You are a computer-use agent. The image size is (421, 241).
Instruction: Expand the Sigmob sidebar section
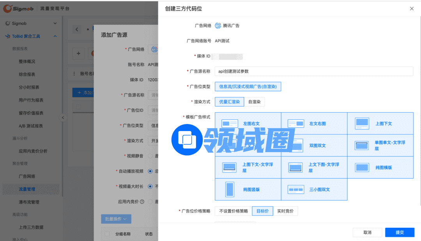pos(55,23)
